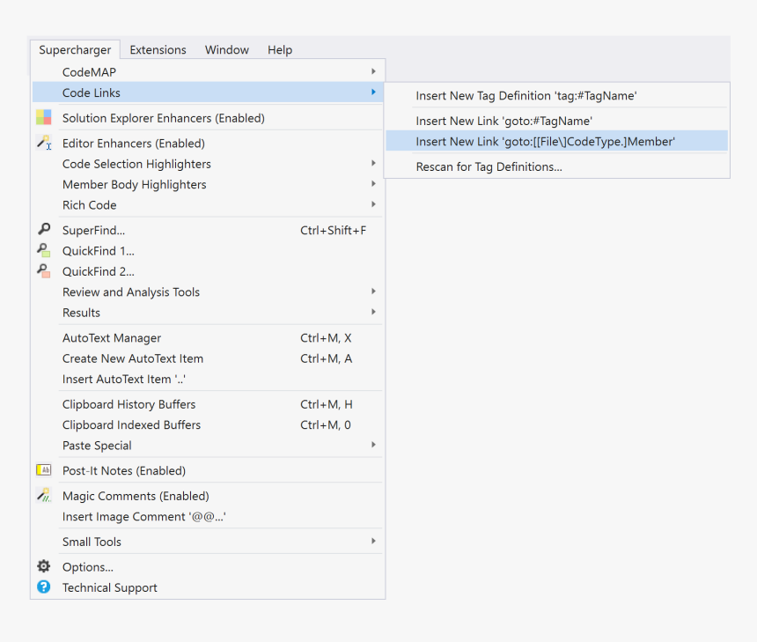The image size is (757, 642).
Task: Toggle Magic Comments (Enabled)
Action: pos(208,496)
